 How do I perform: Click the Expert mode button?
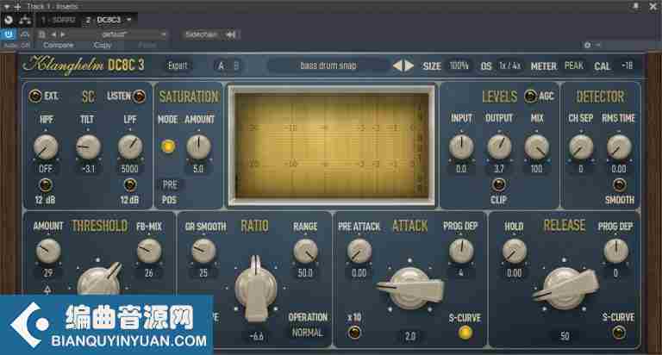click(178, 65)
